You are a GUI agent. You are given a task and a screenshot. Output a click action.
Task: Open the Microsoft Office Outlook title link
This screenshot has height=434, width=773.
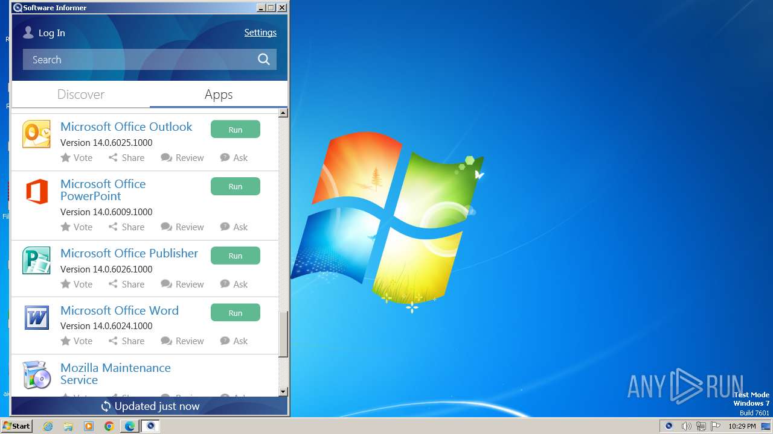pos(126,127)
